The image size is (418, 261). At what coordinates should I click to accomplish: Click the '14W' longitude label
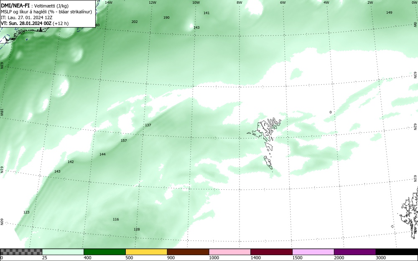coord(109,3)
